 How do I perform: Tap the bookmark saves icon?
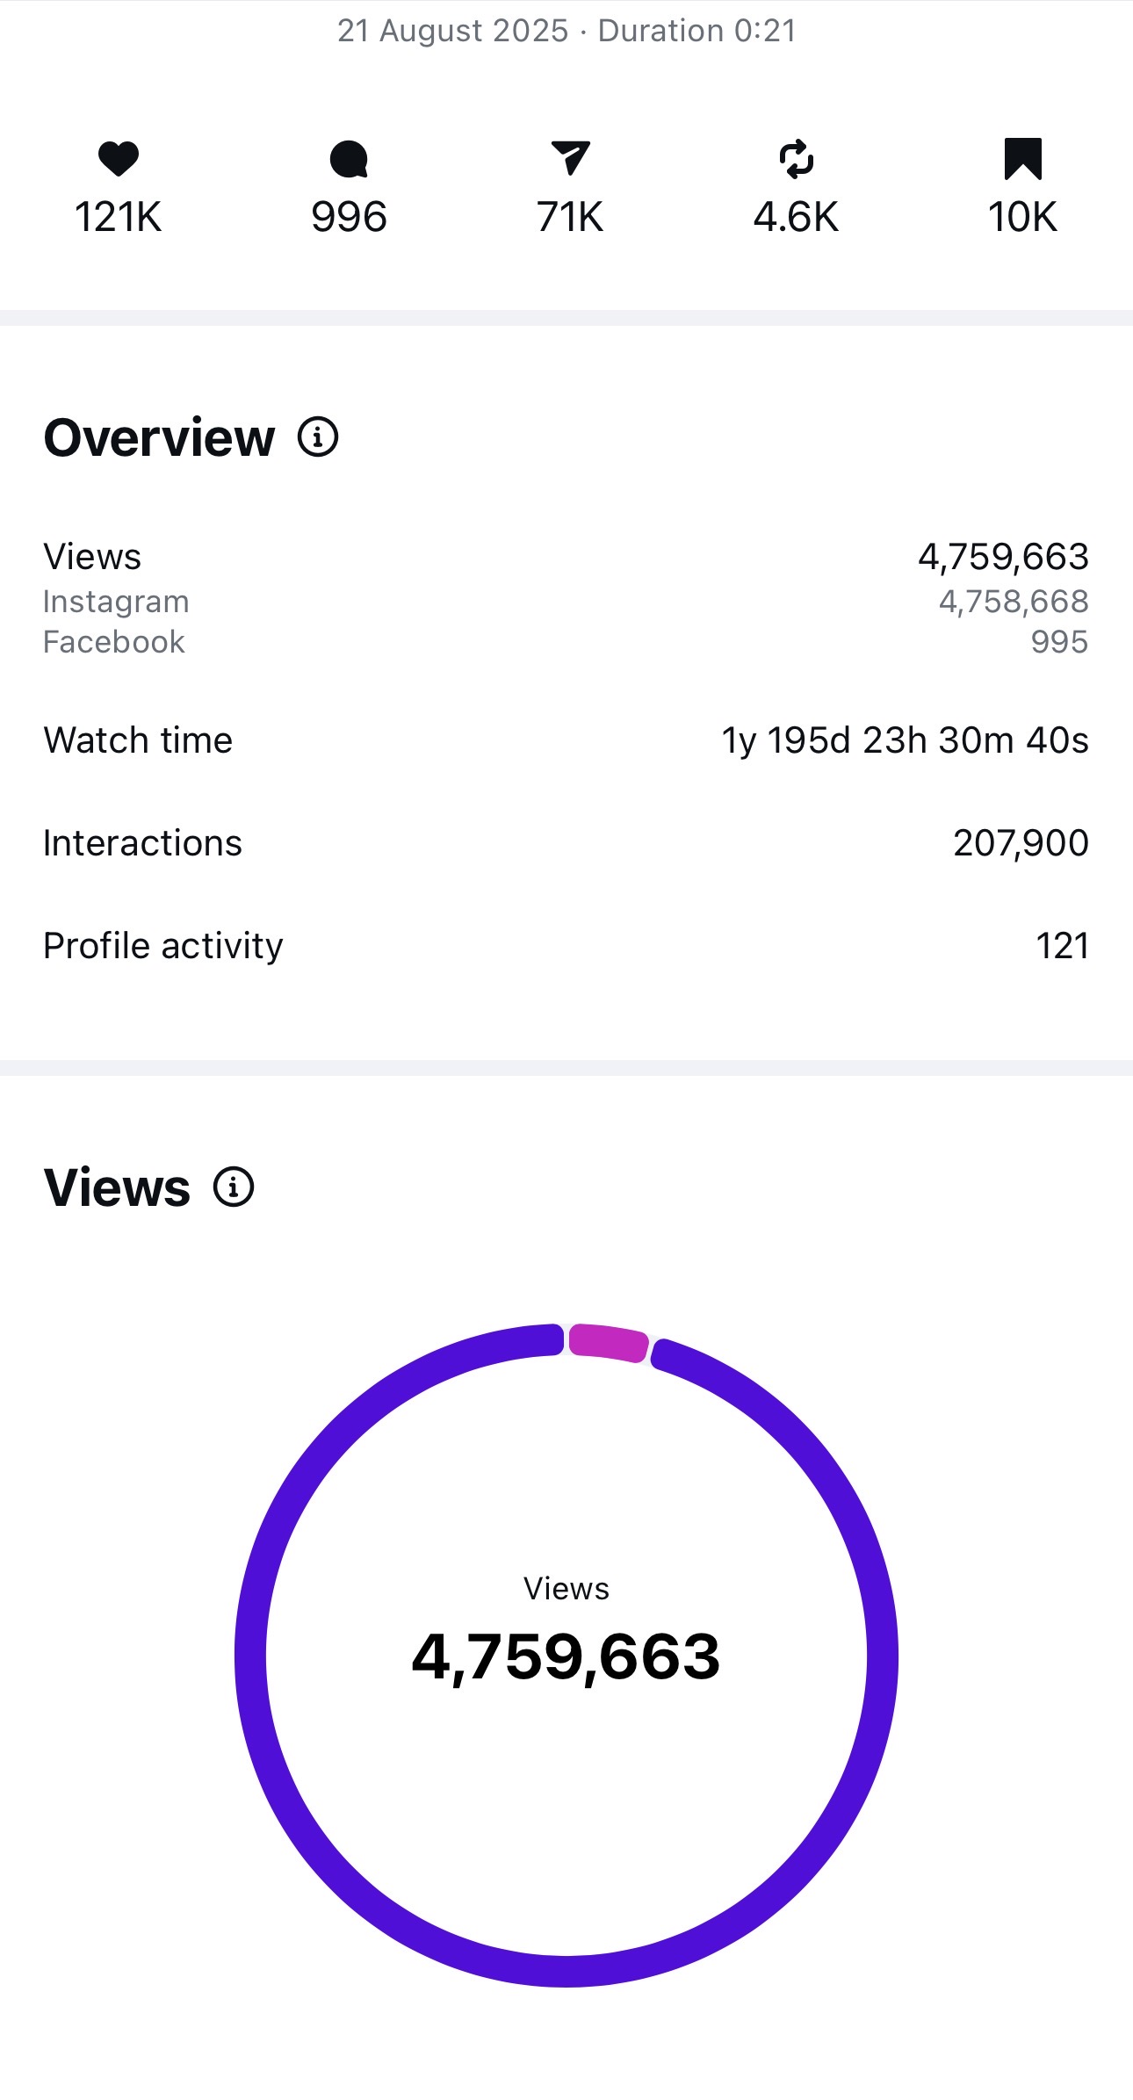point(1022,159)
